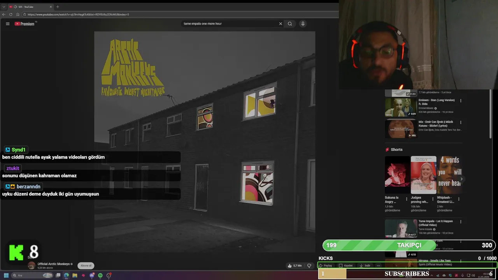The height and width of the screenshot is (280, 498).
Task: Open File Explorer from the taskbar
Action: pos(75,275)
